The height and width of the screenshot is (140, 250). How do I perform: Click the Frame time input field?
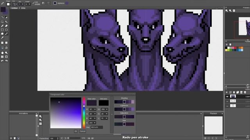[x=54, y=138]
